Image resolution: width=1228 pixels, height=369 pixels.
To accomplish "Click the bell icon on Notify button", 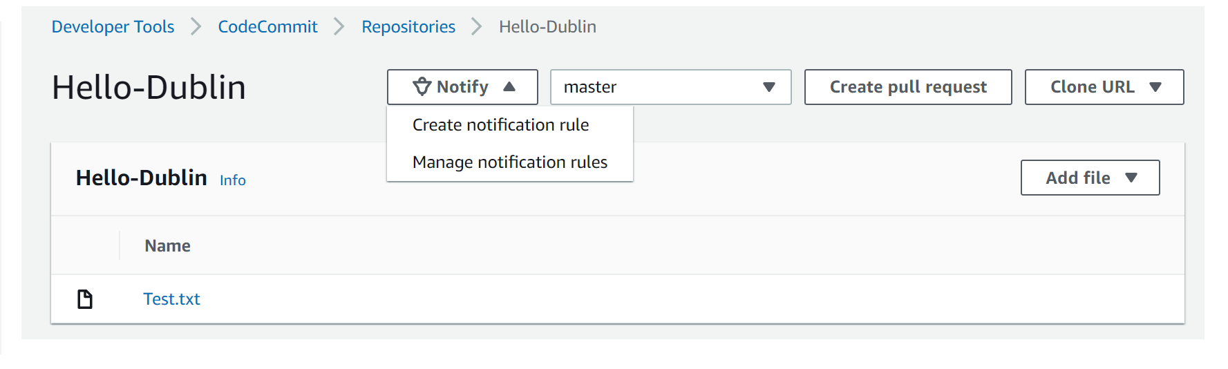I will [x=422, y=87].
